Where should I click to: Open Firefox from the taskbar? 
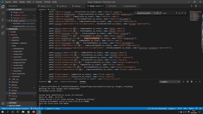(x=33, y=112)
